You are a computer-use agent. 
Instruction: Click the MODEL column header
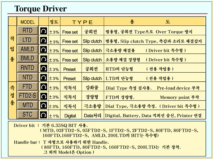tap(27, 22)
